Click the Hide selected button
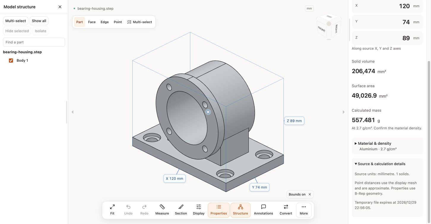The image size is (431, 224). 17,31
